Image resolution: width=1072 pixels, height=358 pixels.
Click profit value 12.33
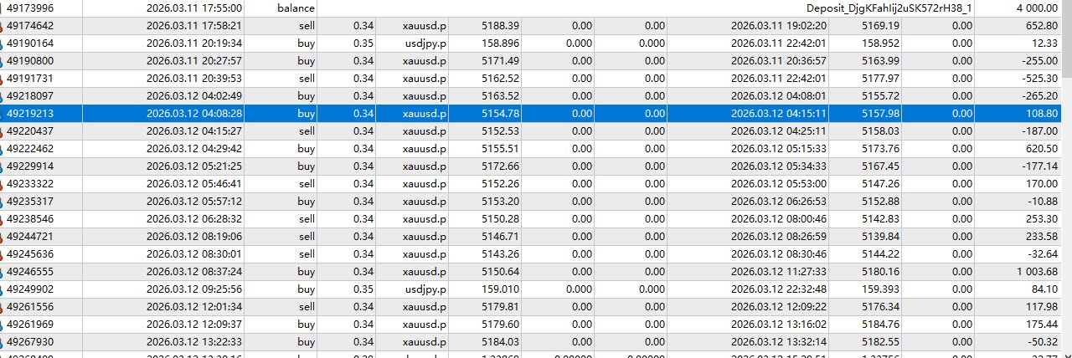click(1044, 43)
